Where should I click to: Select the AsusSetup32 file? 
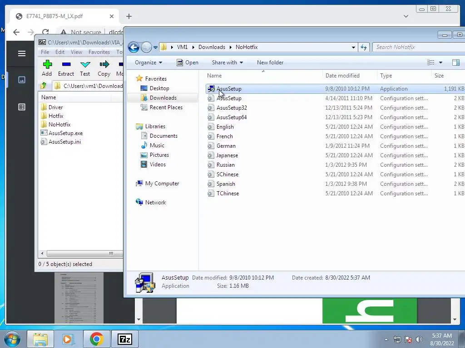click(335, 108)
